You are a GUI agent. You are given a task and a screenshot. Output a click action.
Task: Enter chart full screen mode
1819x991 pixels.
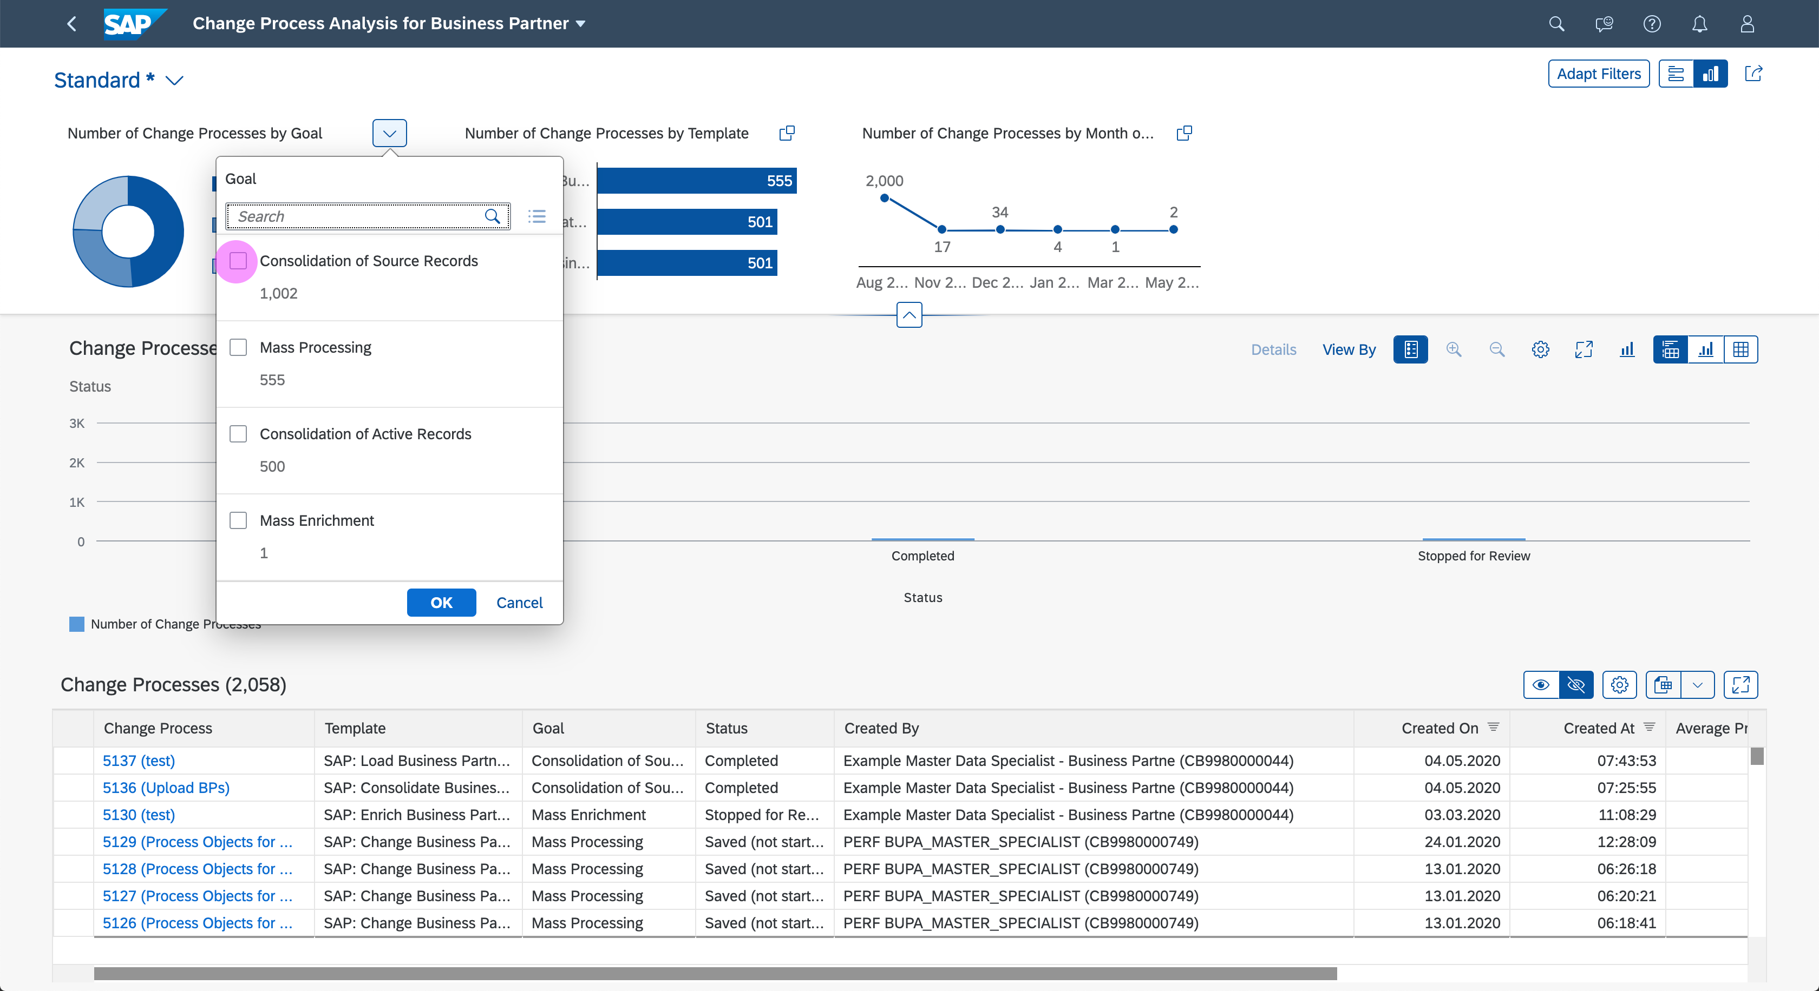[x=1584, y=350]
